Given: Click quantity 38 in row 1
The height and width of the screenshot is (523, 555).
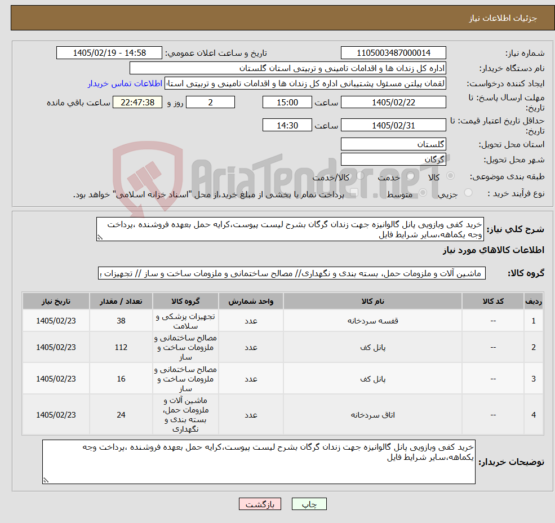Looking at the screenshot, I should (121, 321).
